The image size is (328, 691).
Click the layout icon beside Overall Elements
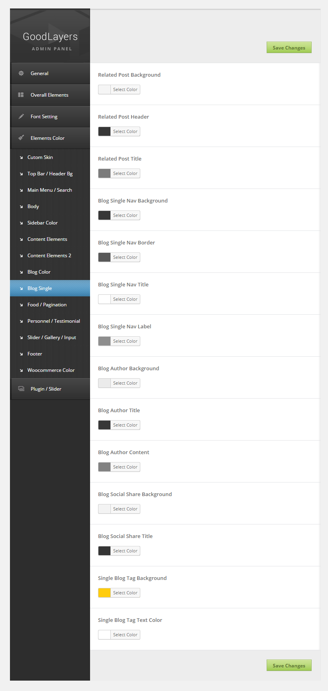click(21, 95)
